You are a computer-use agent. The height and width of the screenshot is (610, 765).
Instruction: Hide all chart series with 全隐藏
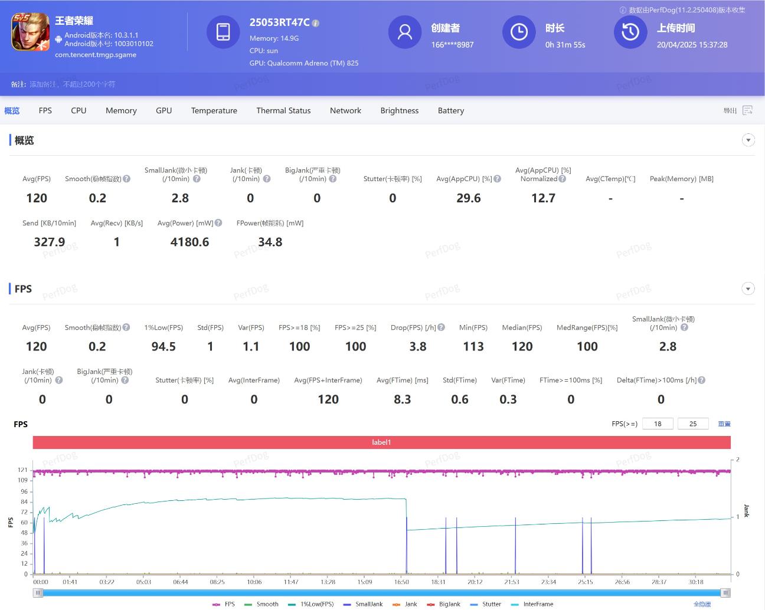702,604
